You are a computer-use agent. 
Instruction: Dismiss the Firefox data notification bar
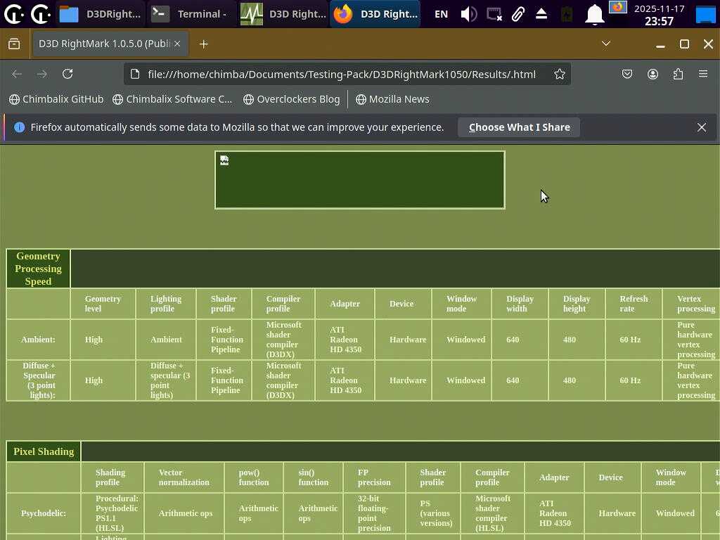point(701,127)
